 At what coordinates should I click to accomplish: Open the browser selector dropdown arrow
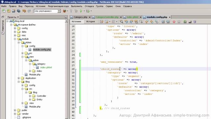[x=67, y=11]
